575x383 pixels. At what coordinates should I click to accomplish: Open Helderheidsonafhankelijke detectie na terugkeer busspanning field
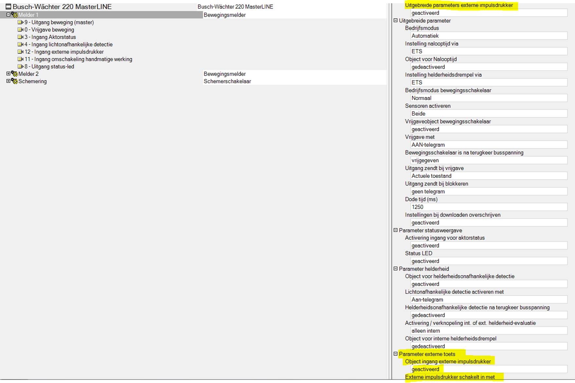[489, 315]
